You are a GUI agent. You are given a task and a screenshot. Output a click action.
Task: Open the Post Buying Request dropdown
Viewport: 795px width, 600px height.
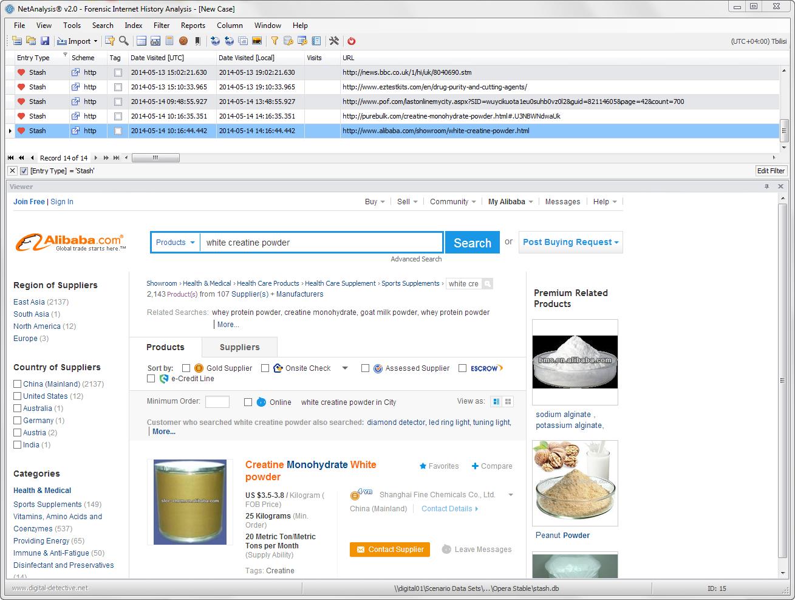[x=570, y=242]
